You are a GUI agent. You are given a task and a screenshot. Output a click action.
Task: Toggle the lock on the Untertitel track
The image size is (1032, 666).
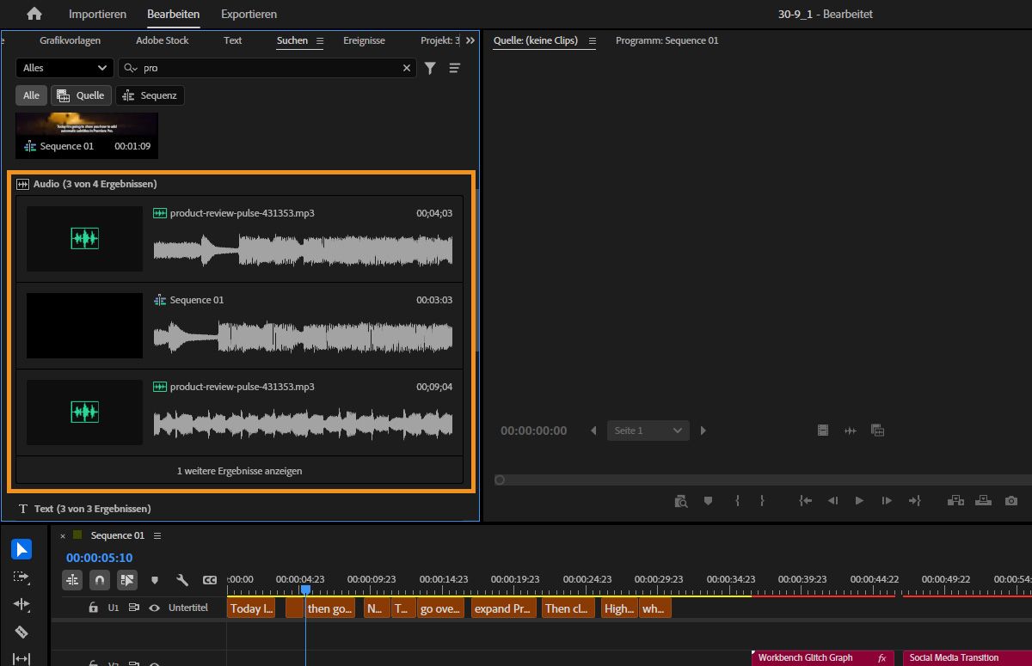coord(93,608)
